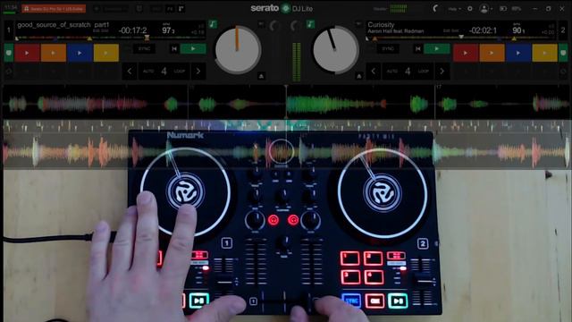Enable SYNC on deck 2

coord(388,48)
